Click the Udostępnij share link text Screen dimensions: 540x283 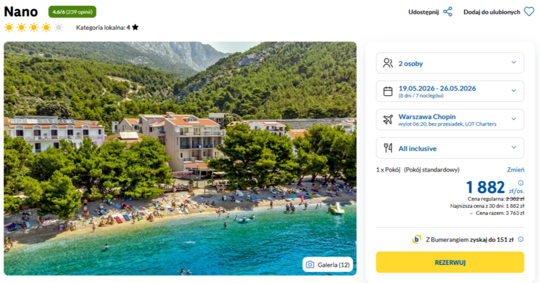coord(424,12)
